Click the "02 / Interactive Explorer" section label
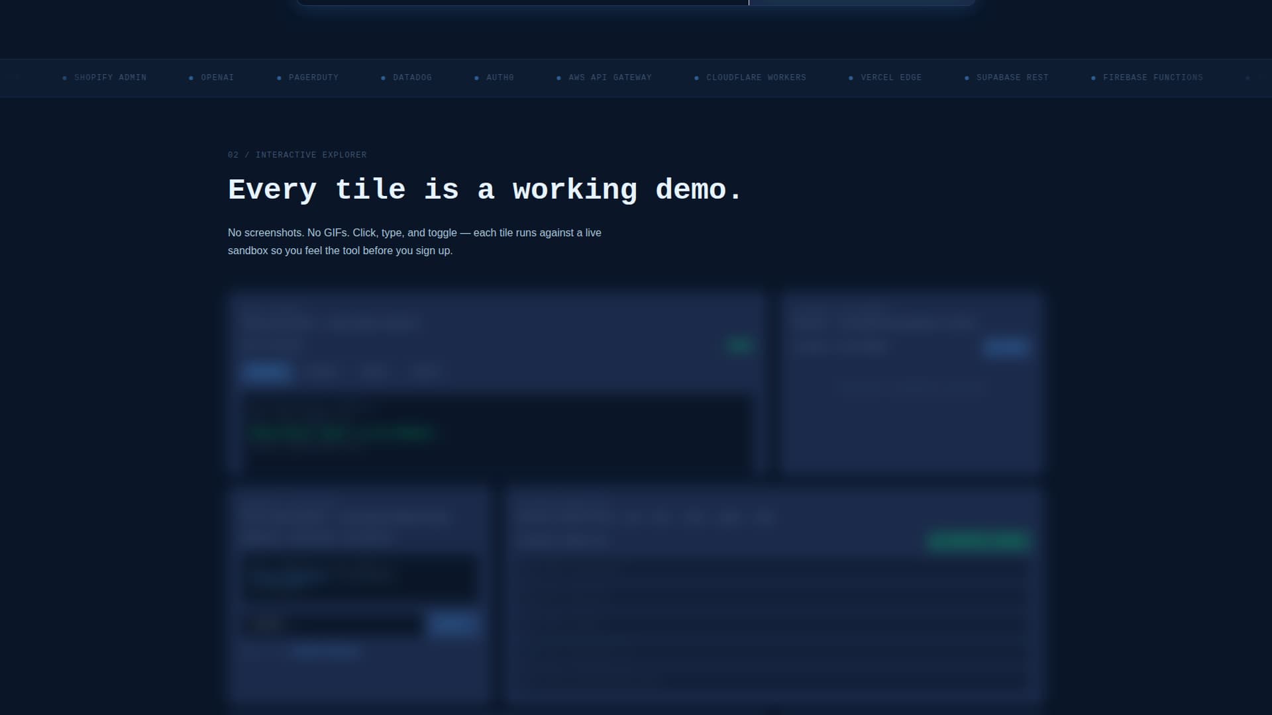 pyautogui.click(x=297, y=155)
